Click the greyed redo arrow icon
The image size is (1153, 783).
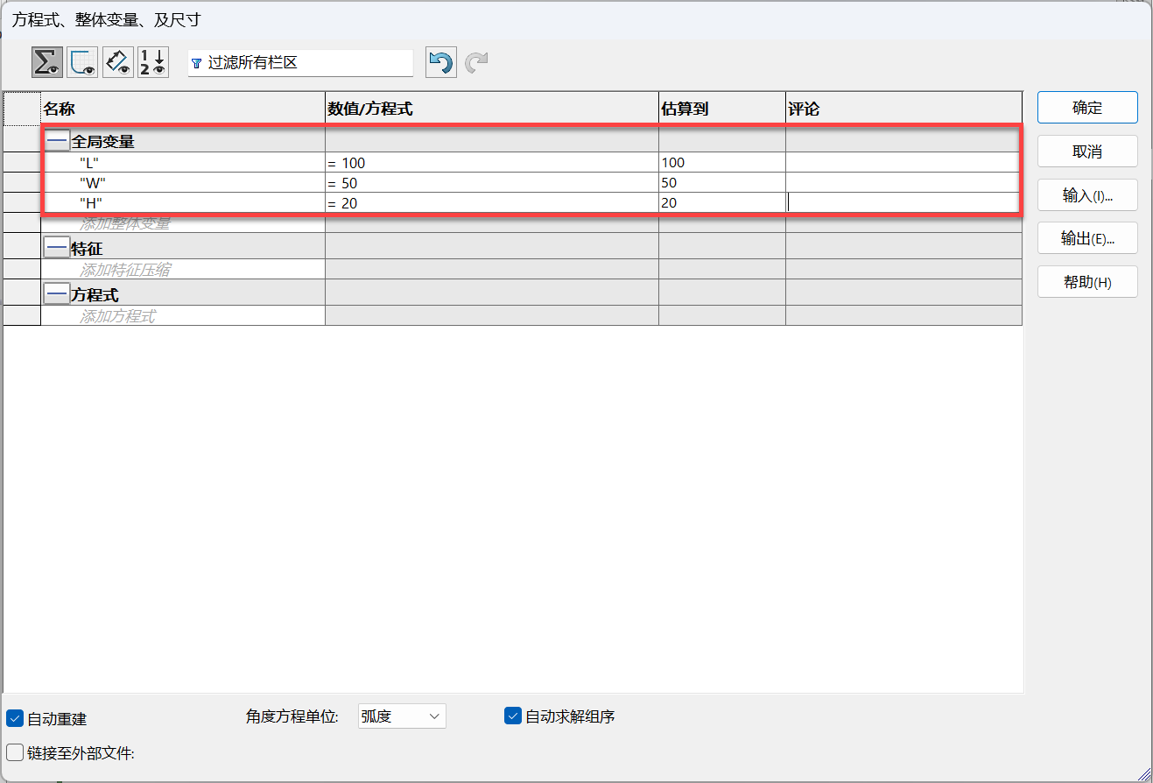476,63
